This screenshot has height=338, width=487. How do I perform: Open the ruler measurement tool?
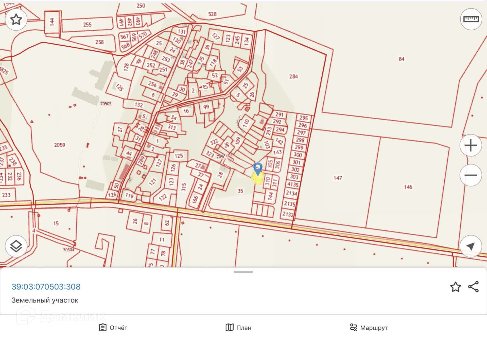click(471, 19)
